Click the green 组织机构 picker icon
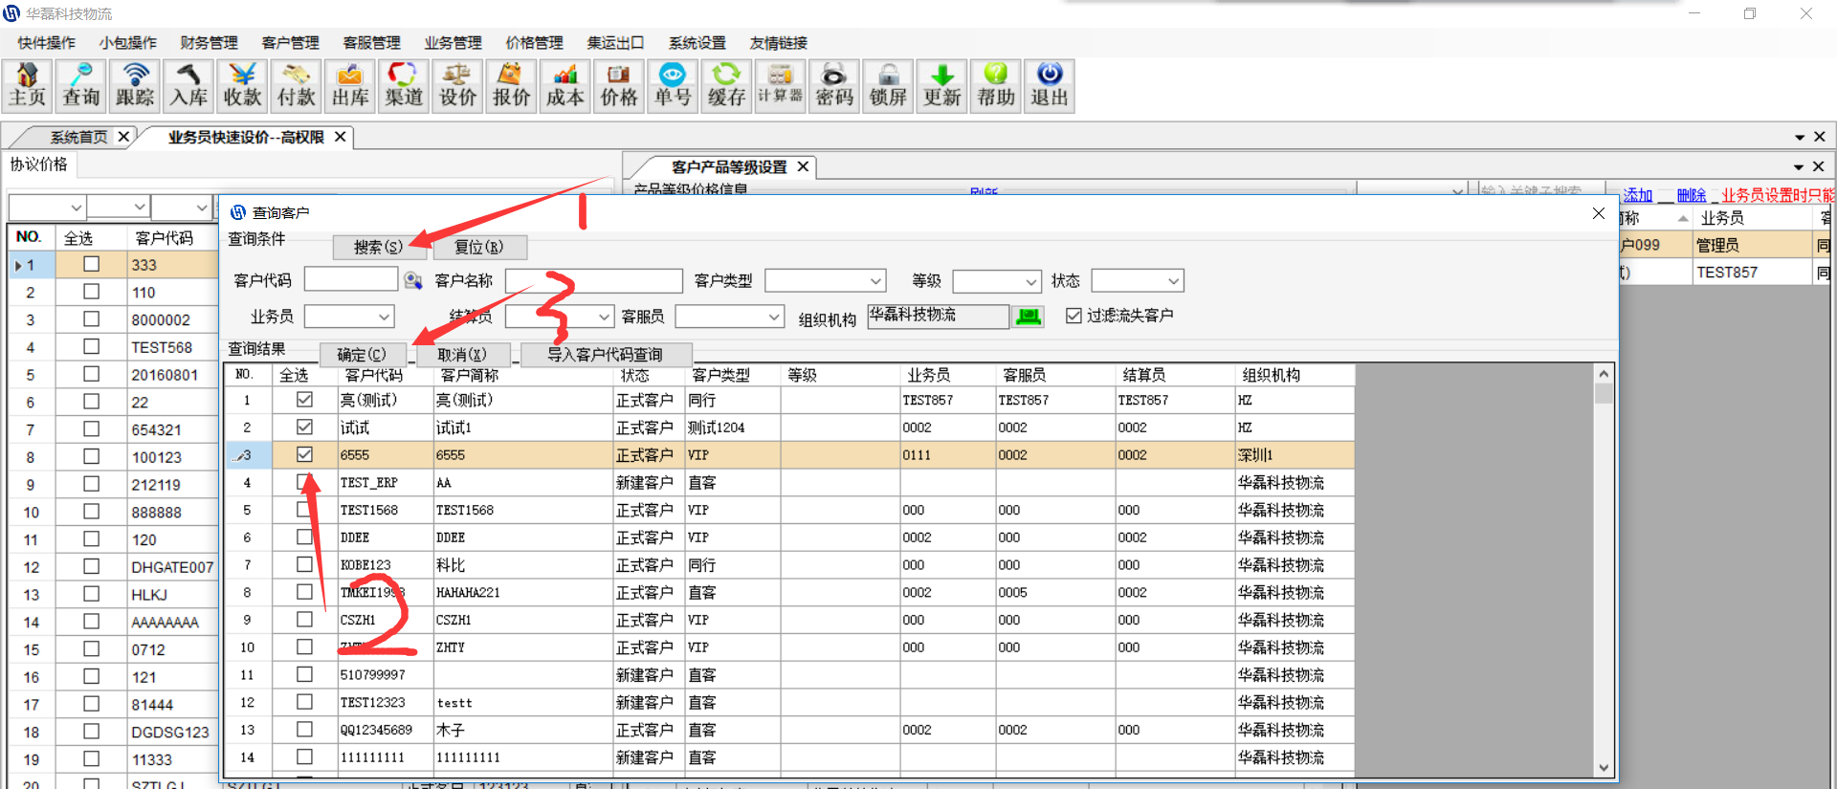Viewport: 1837px width, 789px height. click(x=1029, y=317)
